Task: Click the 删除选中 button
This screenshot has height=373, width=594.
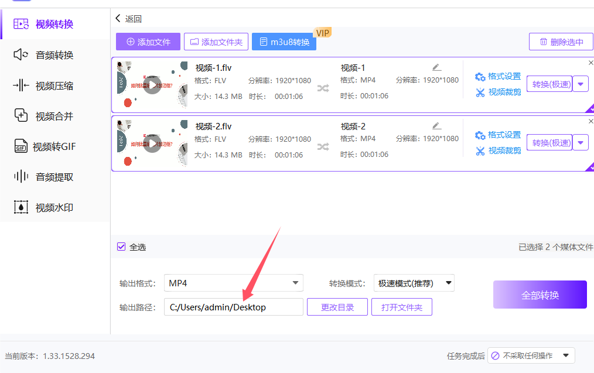Action: pyautogui.click(x=561, y=42)
